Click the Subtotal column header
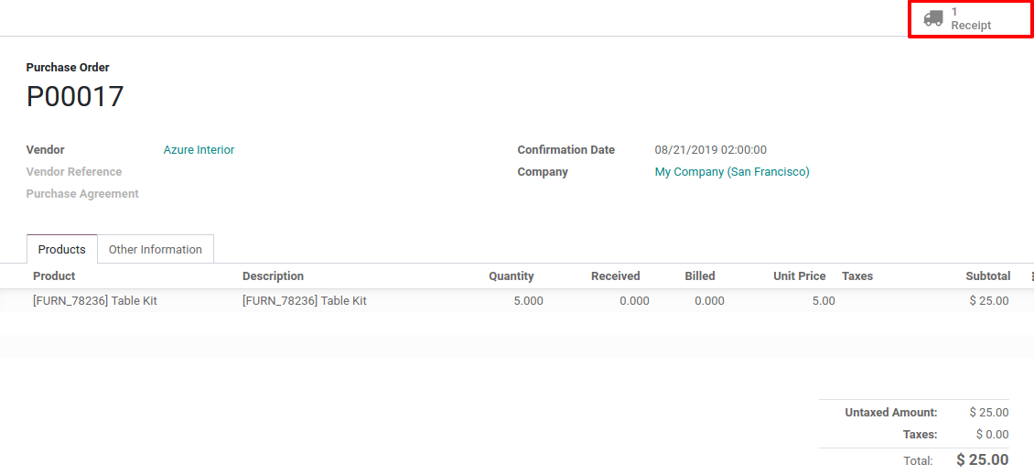 (x=987, y=275)
